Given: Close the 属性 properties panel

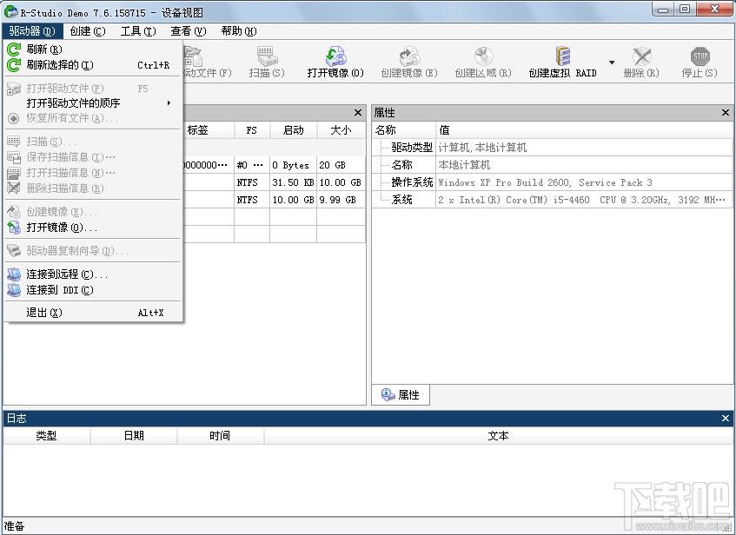Looking at the screenshot, I should [x=726, y=113].
